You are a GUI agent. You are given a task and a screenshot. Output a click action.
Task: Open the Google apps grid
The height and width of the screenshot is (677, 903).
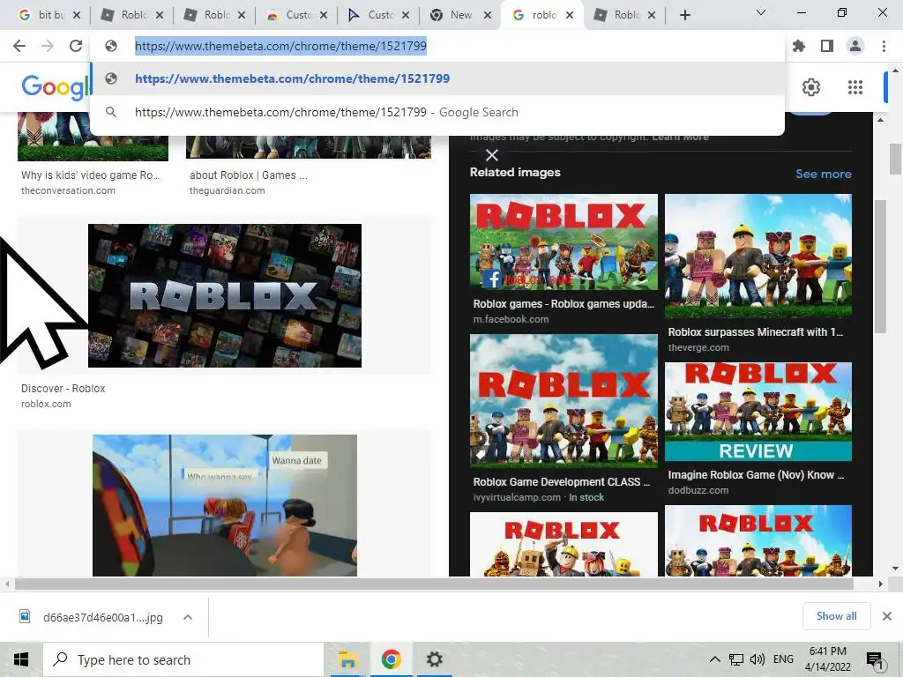tap(855, 87)
